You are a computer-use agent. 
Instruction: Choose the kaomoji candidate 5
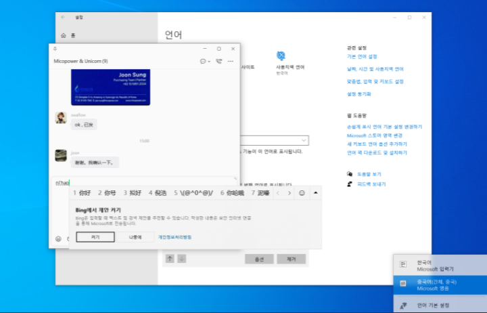193,193
